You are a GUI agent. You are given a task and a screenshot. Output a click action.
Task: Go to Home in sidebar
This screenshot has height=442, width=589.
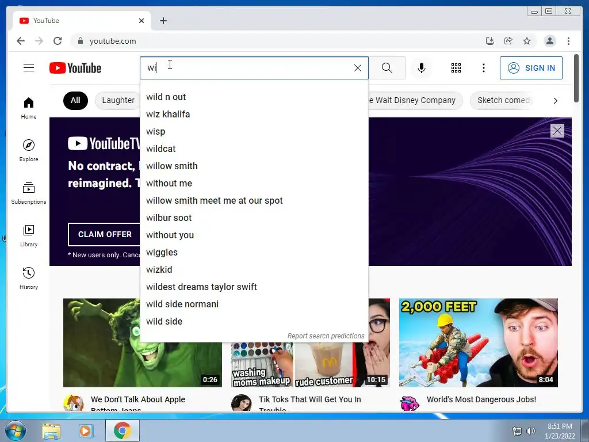[x=29, y=108]
